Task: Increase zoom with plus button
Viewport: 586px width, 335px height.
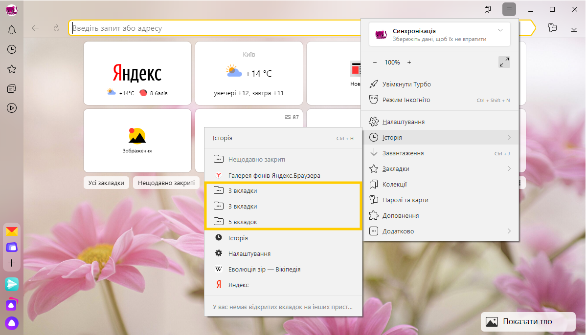Action: coord(409,63)
